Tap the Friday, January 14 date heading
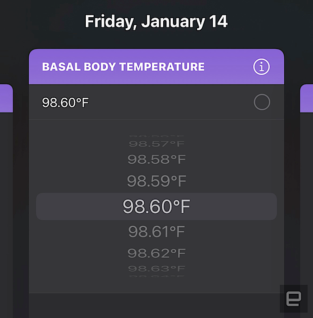The image size is (313, 318). (156, 21)
